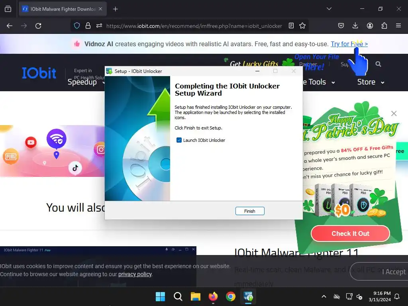Open the extensions puzzle icon
408x306 pixels.
(384, 26)
